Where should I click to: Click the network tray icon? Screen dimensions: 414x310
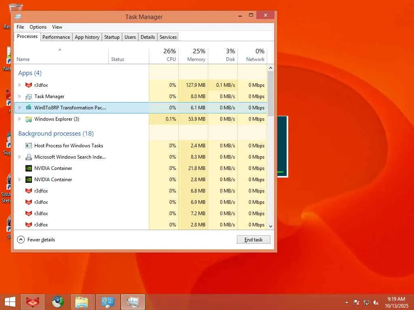coord(366,302)
